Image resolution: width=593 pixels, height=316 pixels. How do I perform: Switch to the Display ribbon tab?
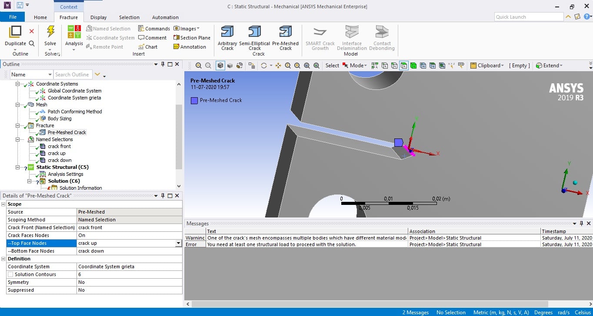pos(98,17)
